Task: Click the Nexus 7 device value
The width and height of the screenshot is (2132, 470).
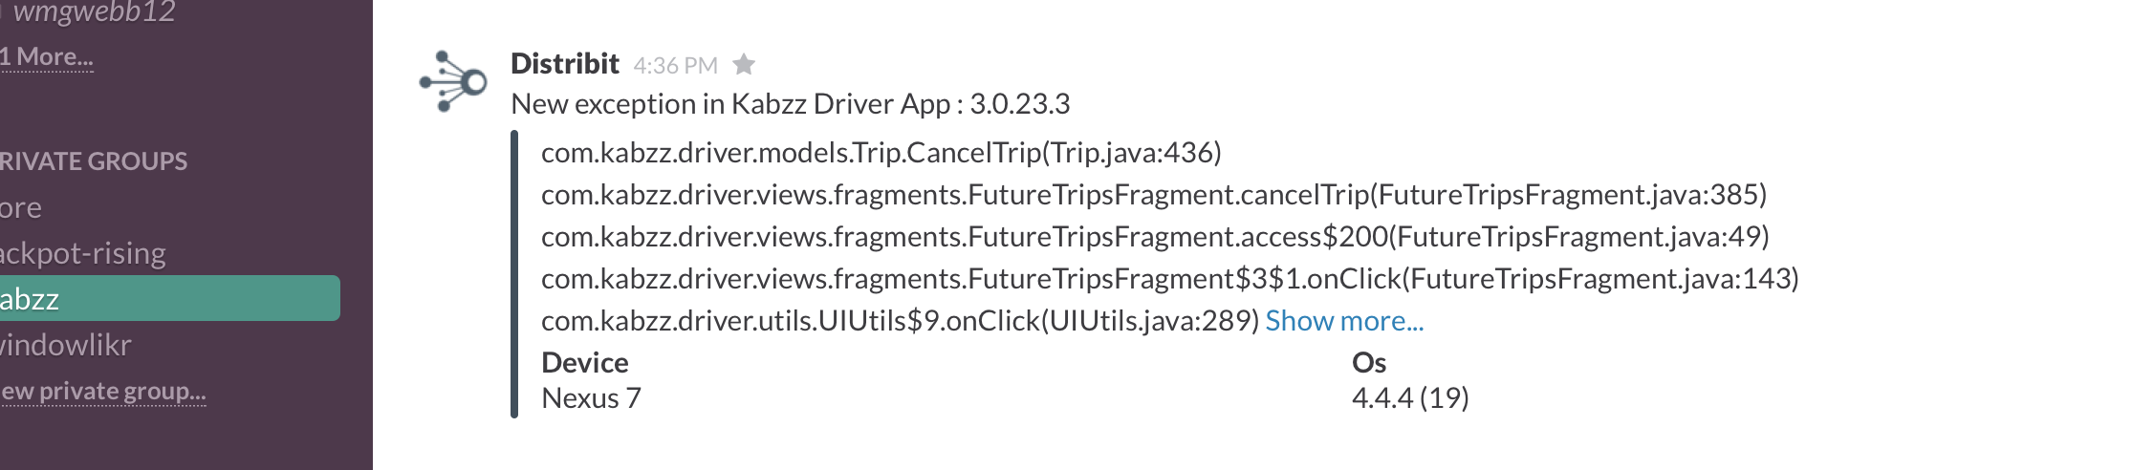Action: coord(591,398)
